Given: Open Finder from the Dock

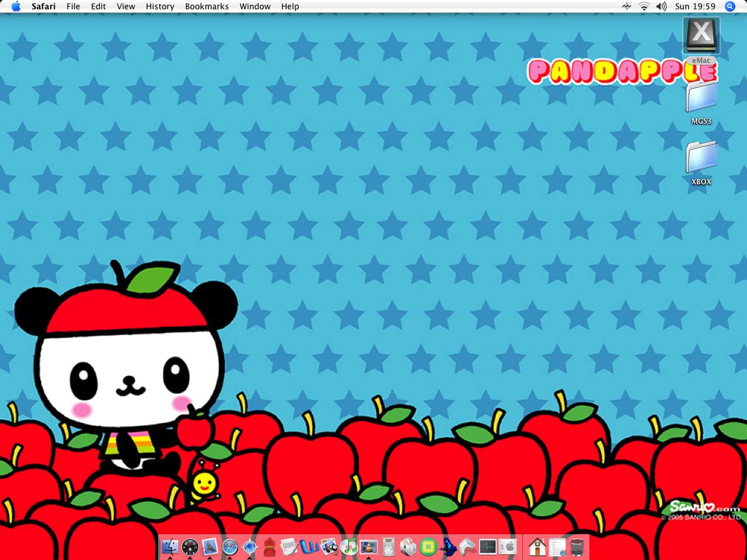Looking at the screenshot, I should pyautogui.click(x=170, y=547).
